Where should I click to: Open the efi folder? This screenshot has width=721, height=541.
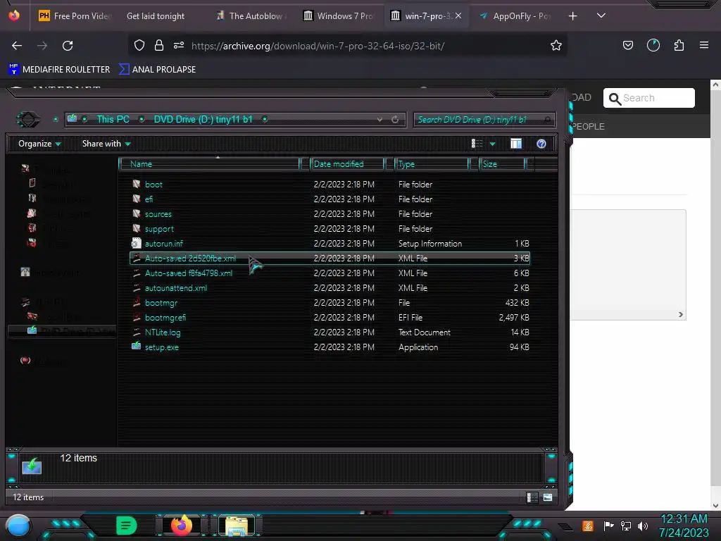tap(149, 199)
